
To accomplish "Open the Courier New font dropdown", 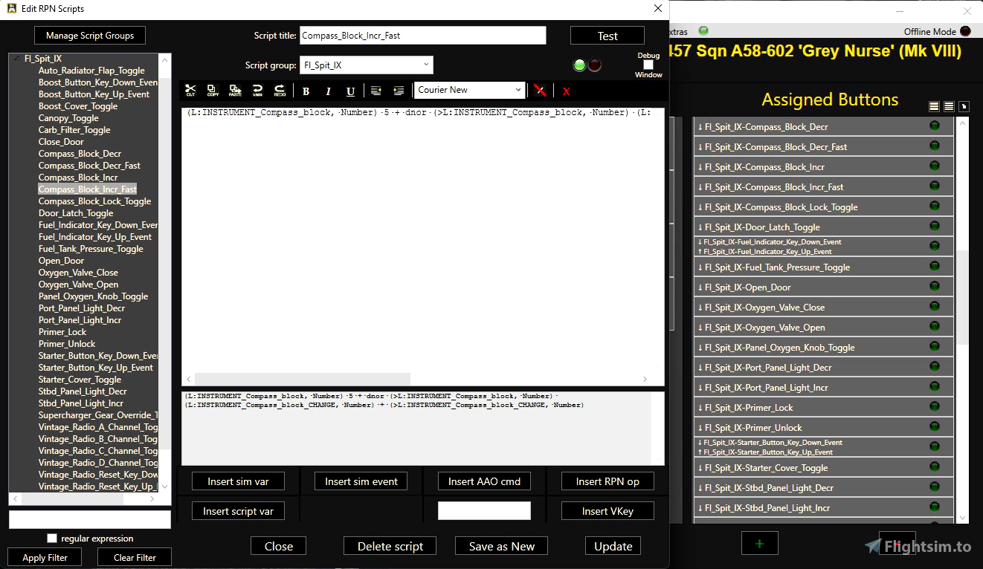I will click(518, 89).
